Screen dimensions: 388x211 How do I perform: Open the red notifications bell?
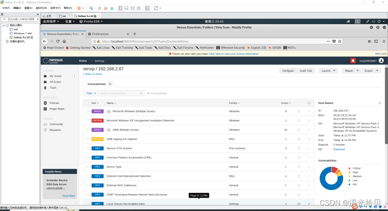coord(353,61)
